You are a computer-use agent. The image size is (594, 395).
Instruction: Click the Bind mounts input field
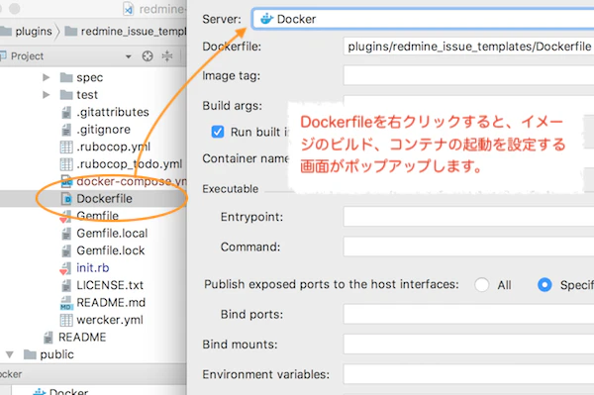[468, 345]
